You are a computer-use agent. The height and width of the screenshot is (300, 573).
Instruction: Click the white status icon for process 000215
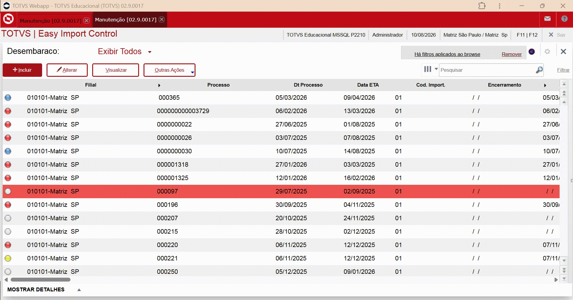[8, 232]
